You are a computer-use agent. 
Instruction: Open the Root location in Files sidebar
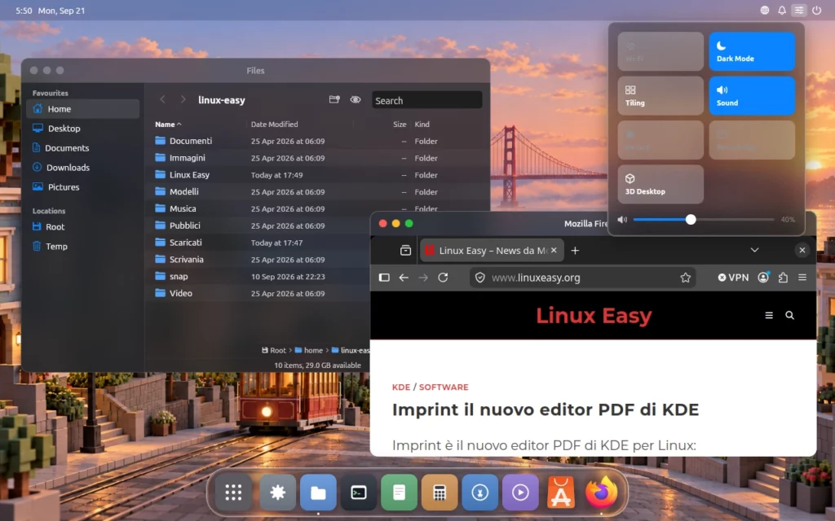[83, 227]
